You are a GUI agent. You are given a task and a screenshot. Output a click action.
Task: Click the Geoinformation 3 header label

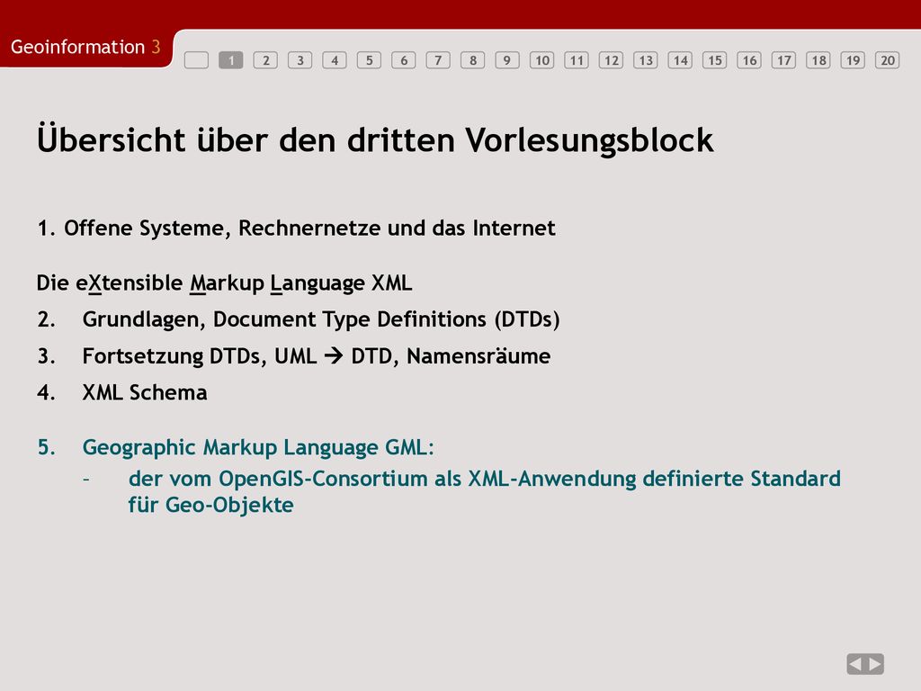point(85,47)
